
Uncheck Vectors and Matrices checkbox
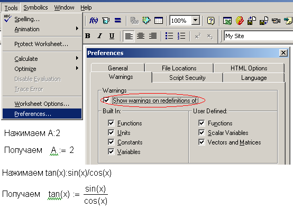202,142
